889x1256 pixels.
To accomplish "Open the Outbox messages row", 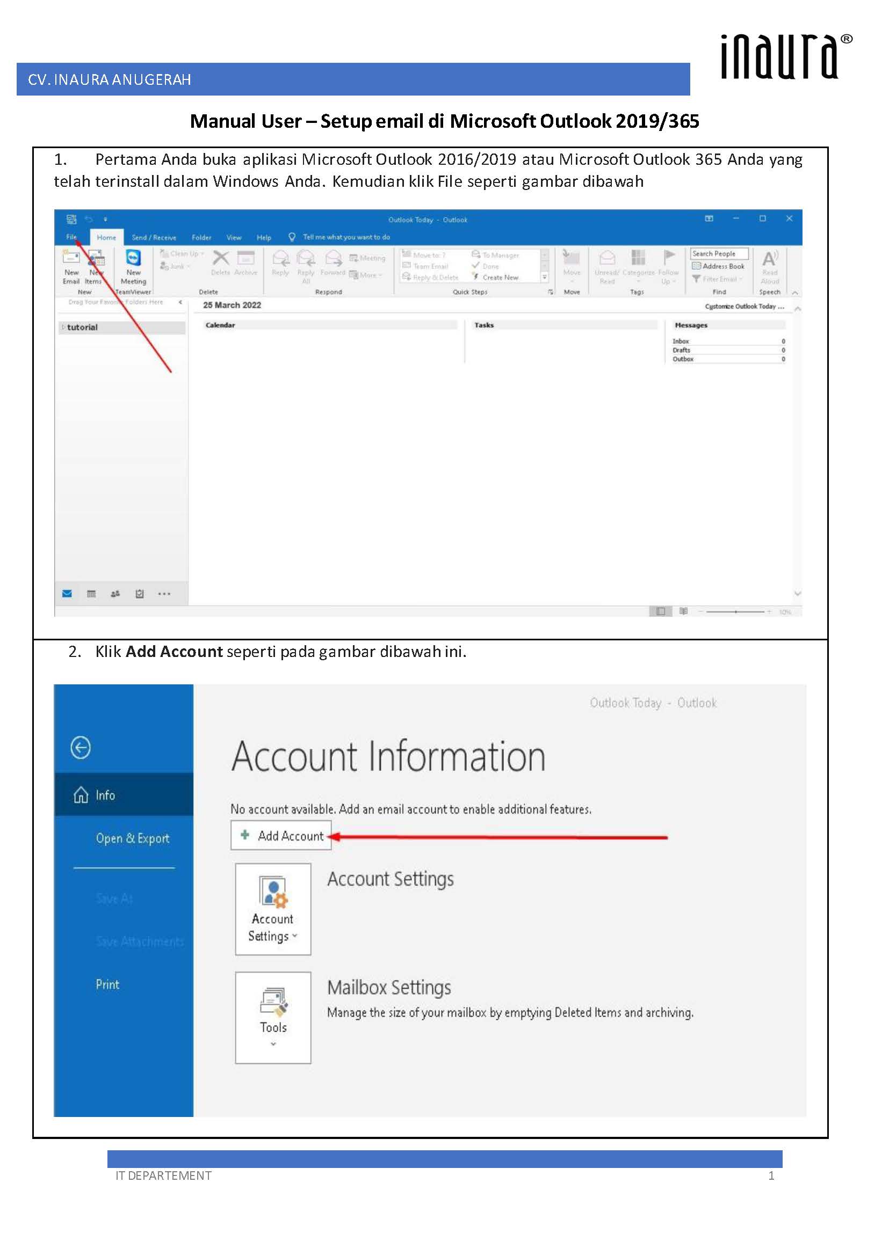I will tap(728, 360).
